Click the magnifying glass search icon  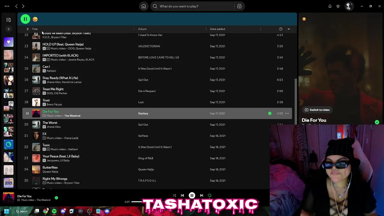pos(155,6)
